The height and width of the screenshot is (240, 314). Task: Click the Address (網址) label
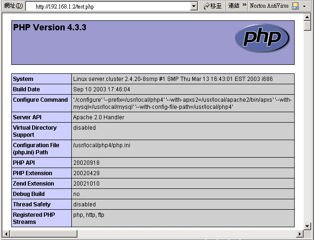(x=13, y=6)
